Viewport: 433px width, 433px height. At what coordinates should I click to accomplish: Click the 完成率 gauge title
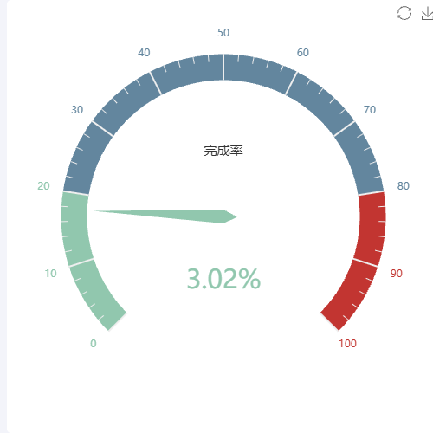pos(223,151)
